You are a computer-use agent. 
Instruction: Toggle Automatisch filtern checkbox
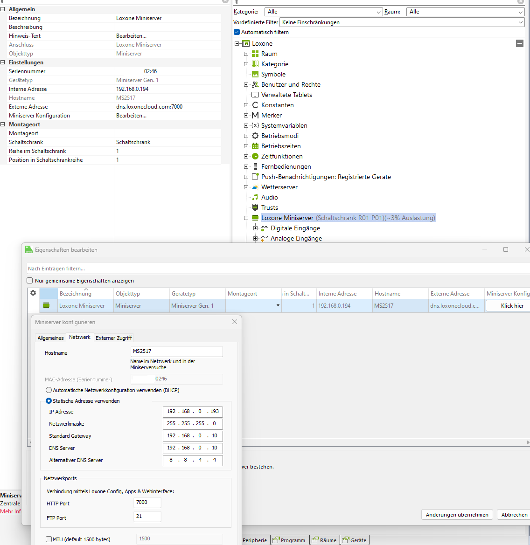(x=237, y=32)
